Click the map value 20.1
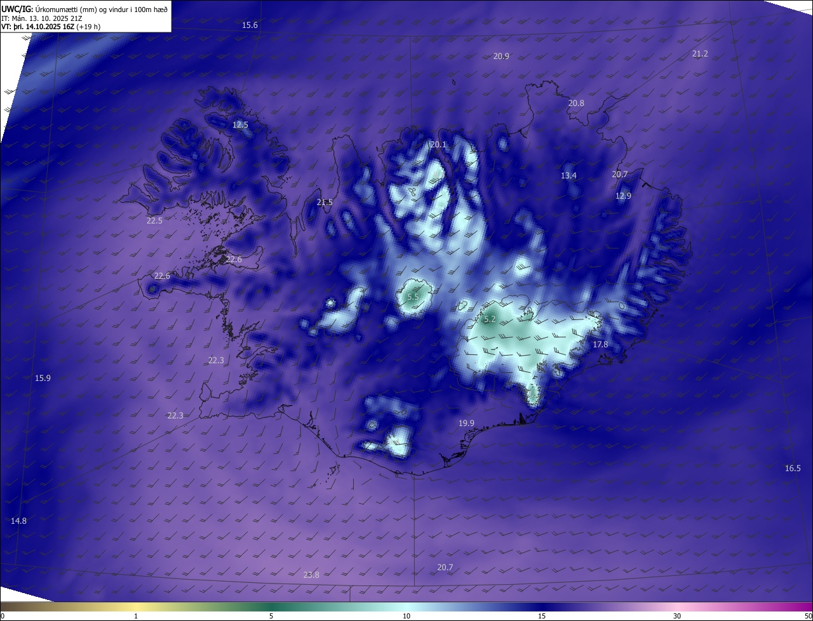The image size is (813, 621). click(439, 145)
